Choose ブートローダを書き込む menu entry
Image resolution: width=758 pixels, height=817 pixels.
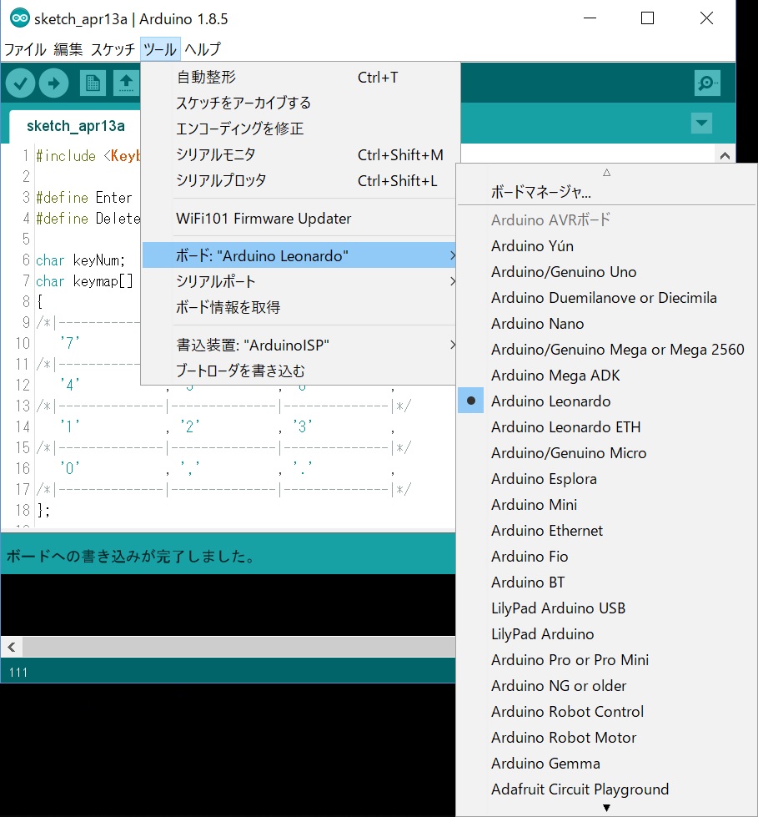tap(299, 371)
